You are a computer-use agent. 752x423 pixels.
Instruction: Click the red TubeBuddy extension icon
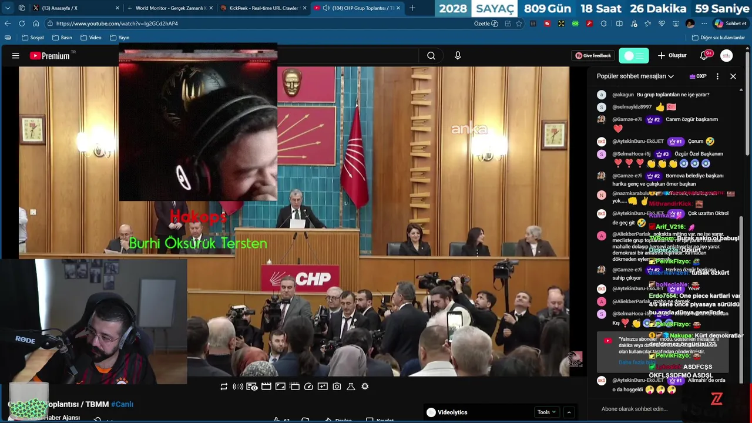click(x=547, y=23)
